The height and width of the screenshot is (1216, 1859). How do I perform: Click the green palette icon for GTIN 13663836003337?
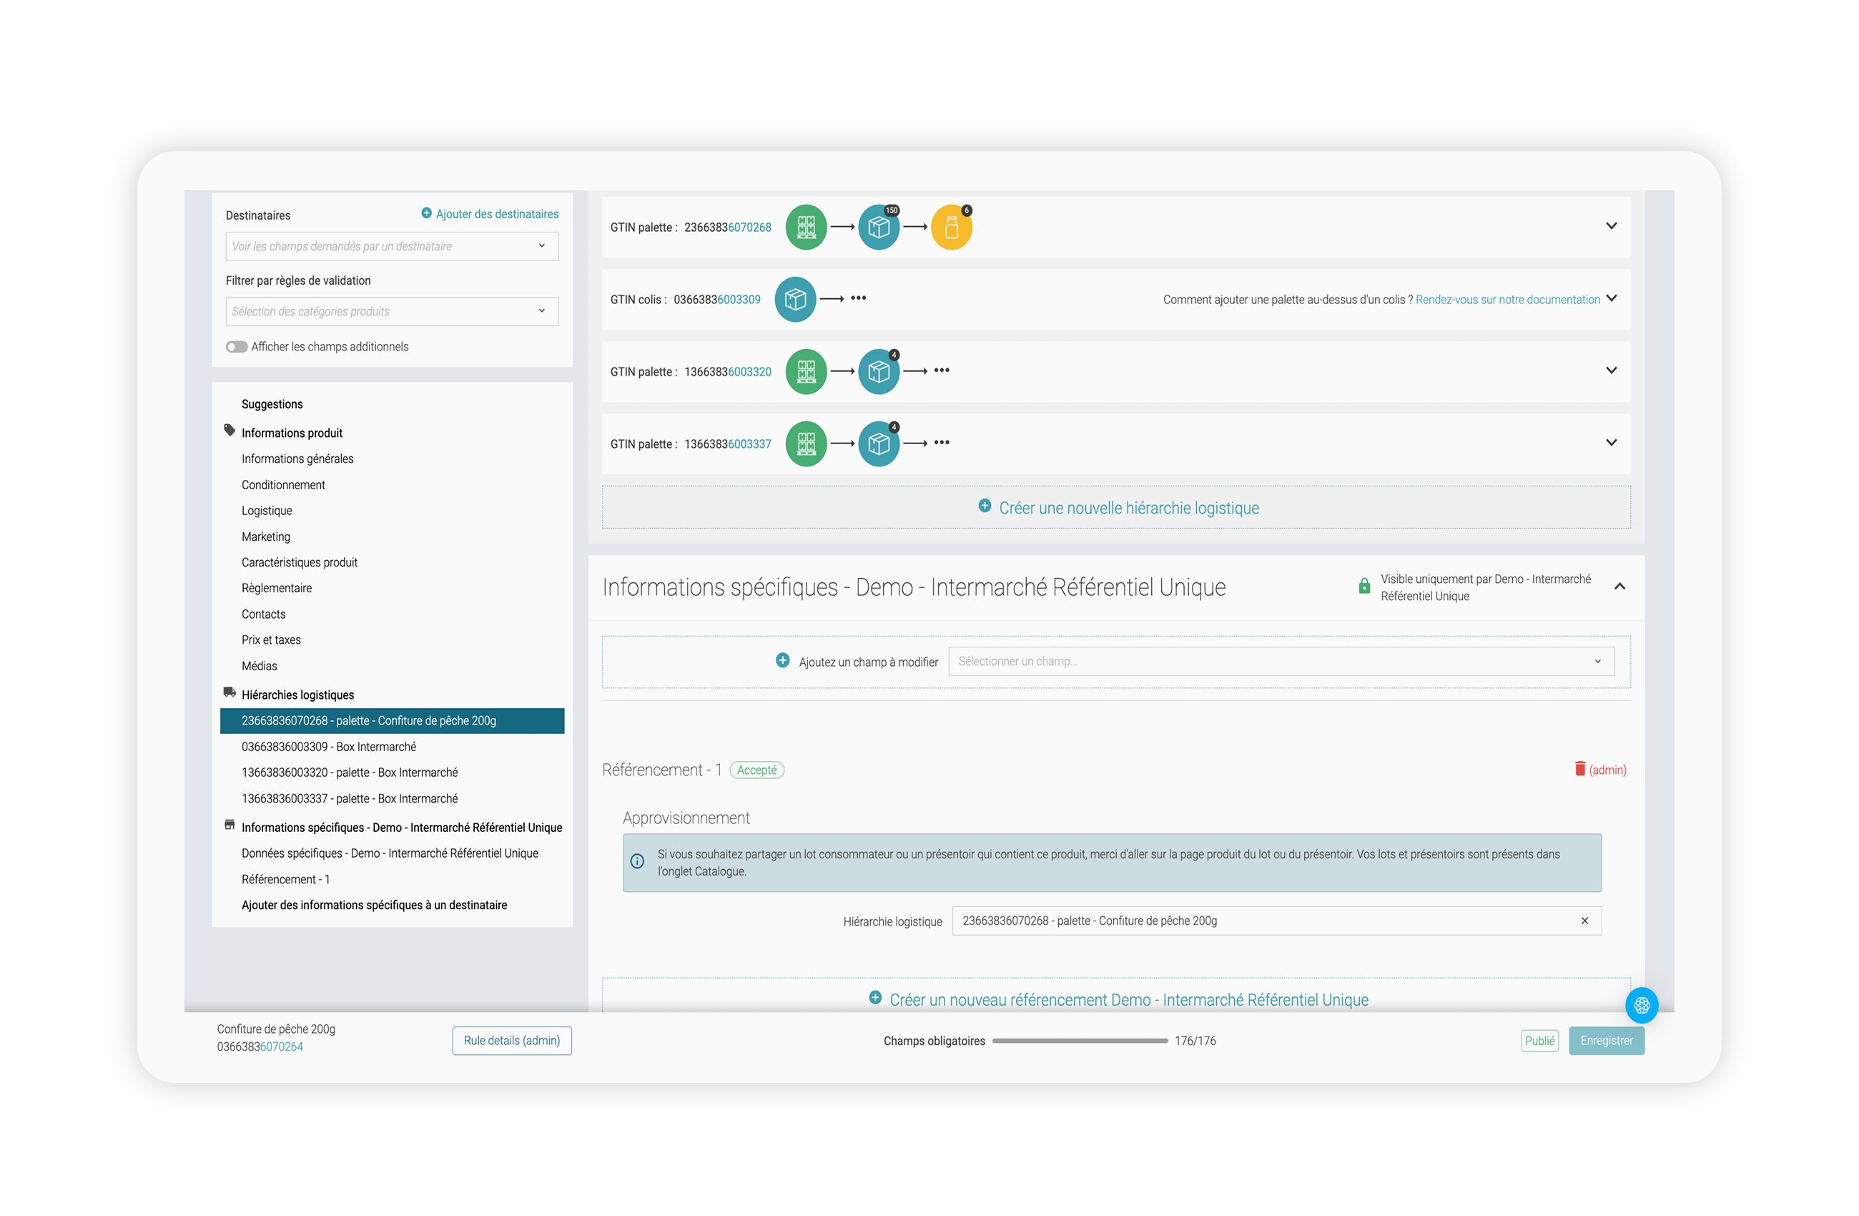pyautogui.click(x=806, y=444)
